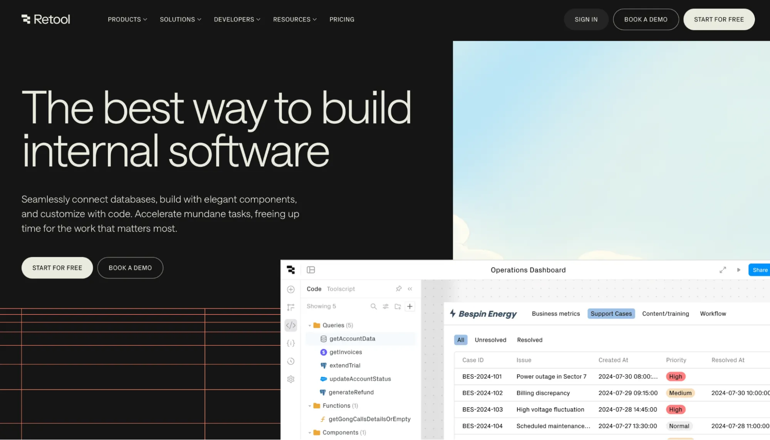Click the Case ID column header
The image size is (770, 440).
click(473, 360)
